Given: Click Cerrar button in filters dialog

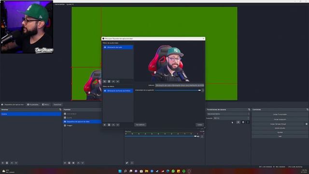Looking at the screenshot, I should (199, 125).
